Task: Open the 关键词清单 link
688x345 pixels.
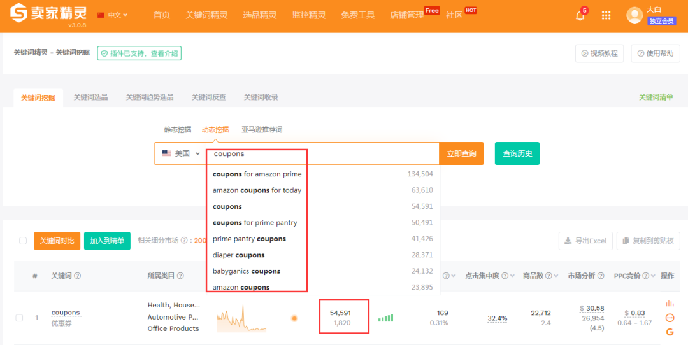Action: 656,97
